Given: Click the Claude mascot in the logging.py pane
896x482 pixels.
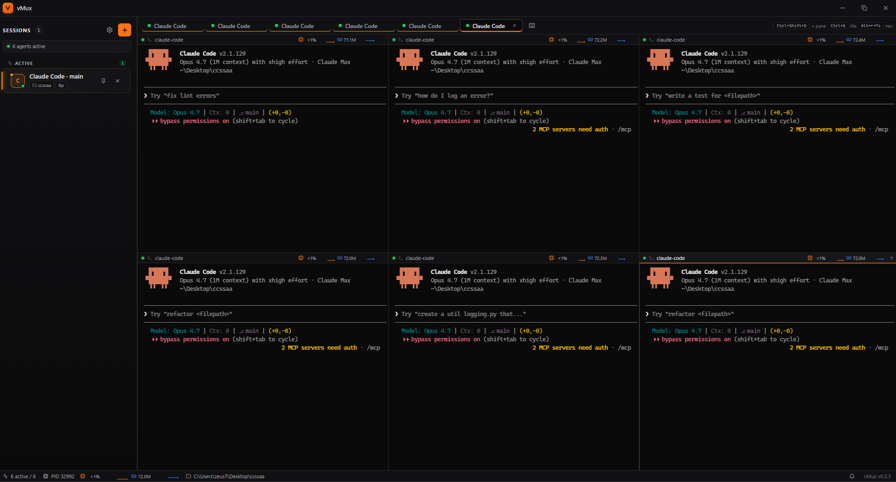Looking at the screenshot, I should point(409,278).
